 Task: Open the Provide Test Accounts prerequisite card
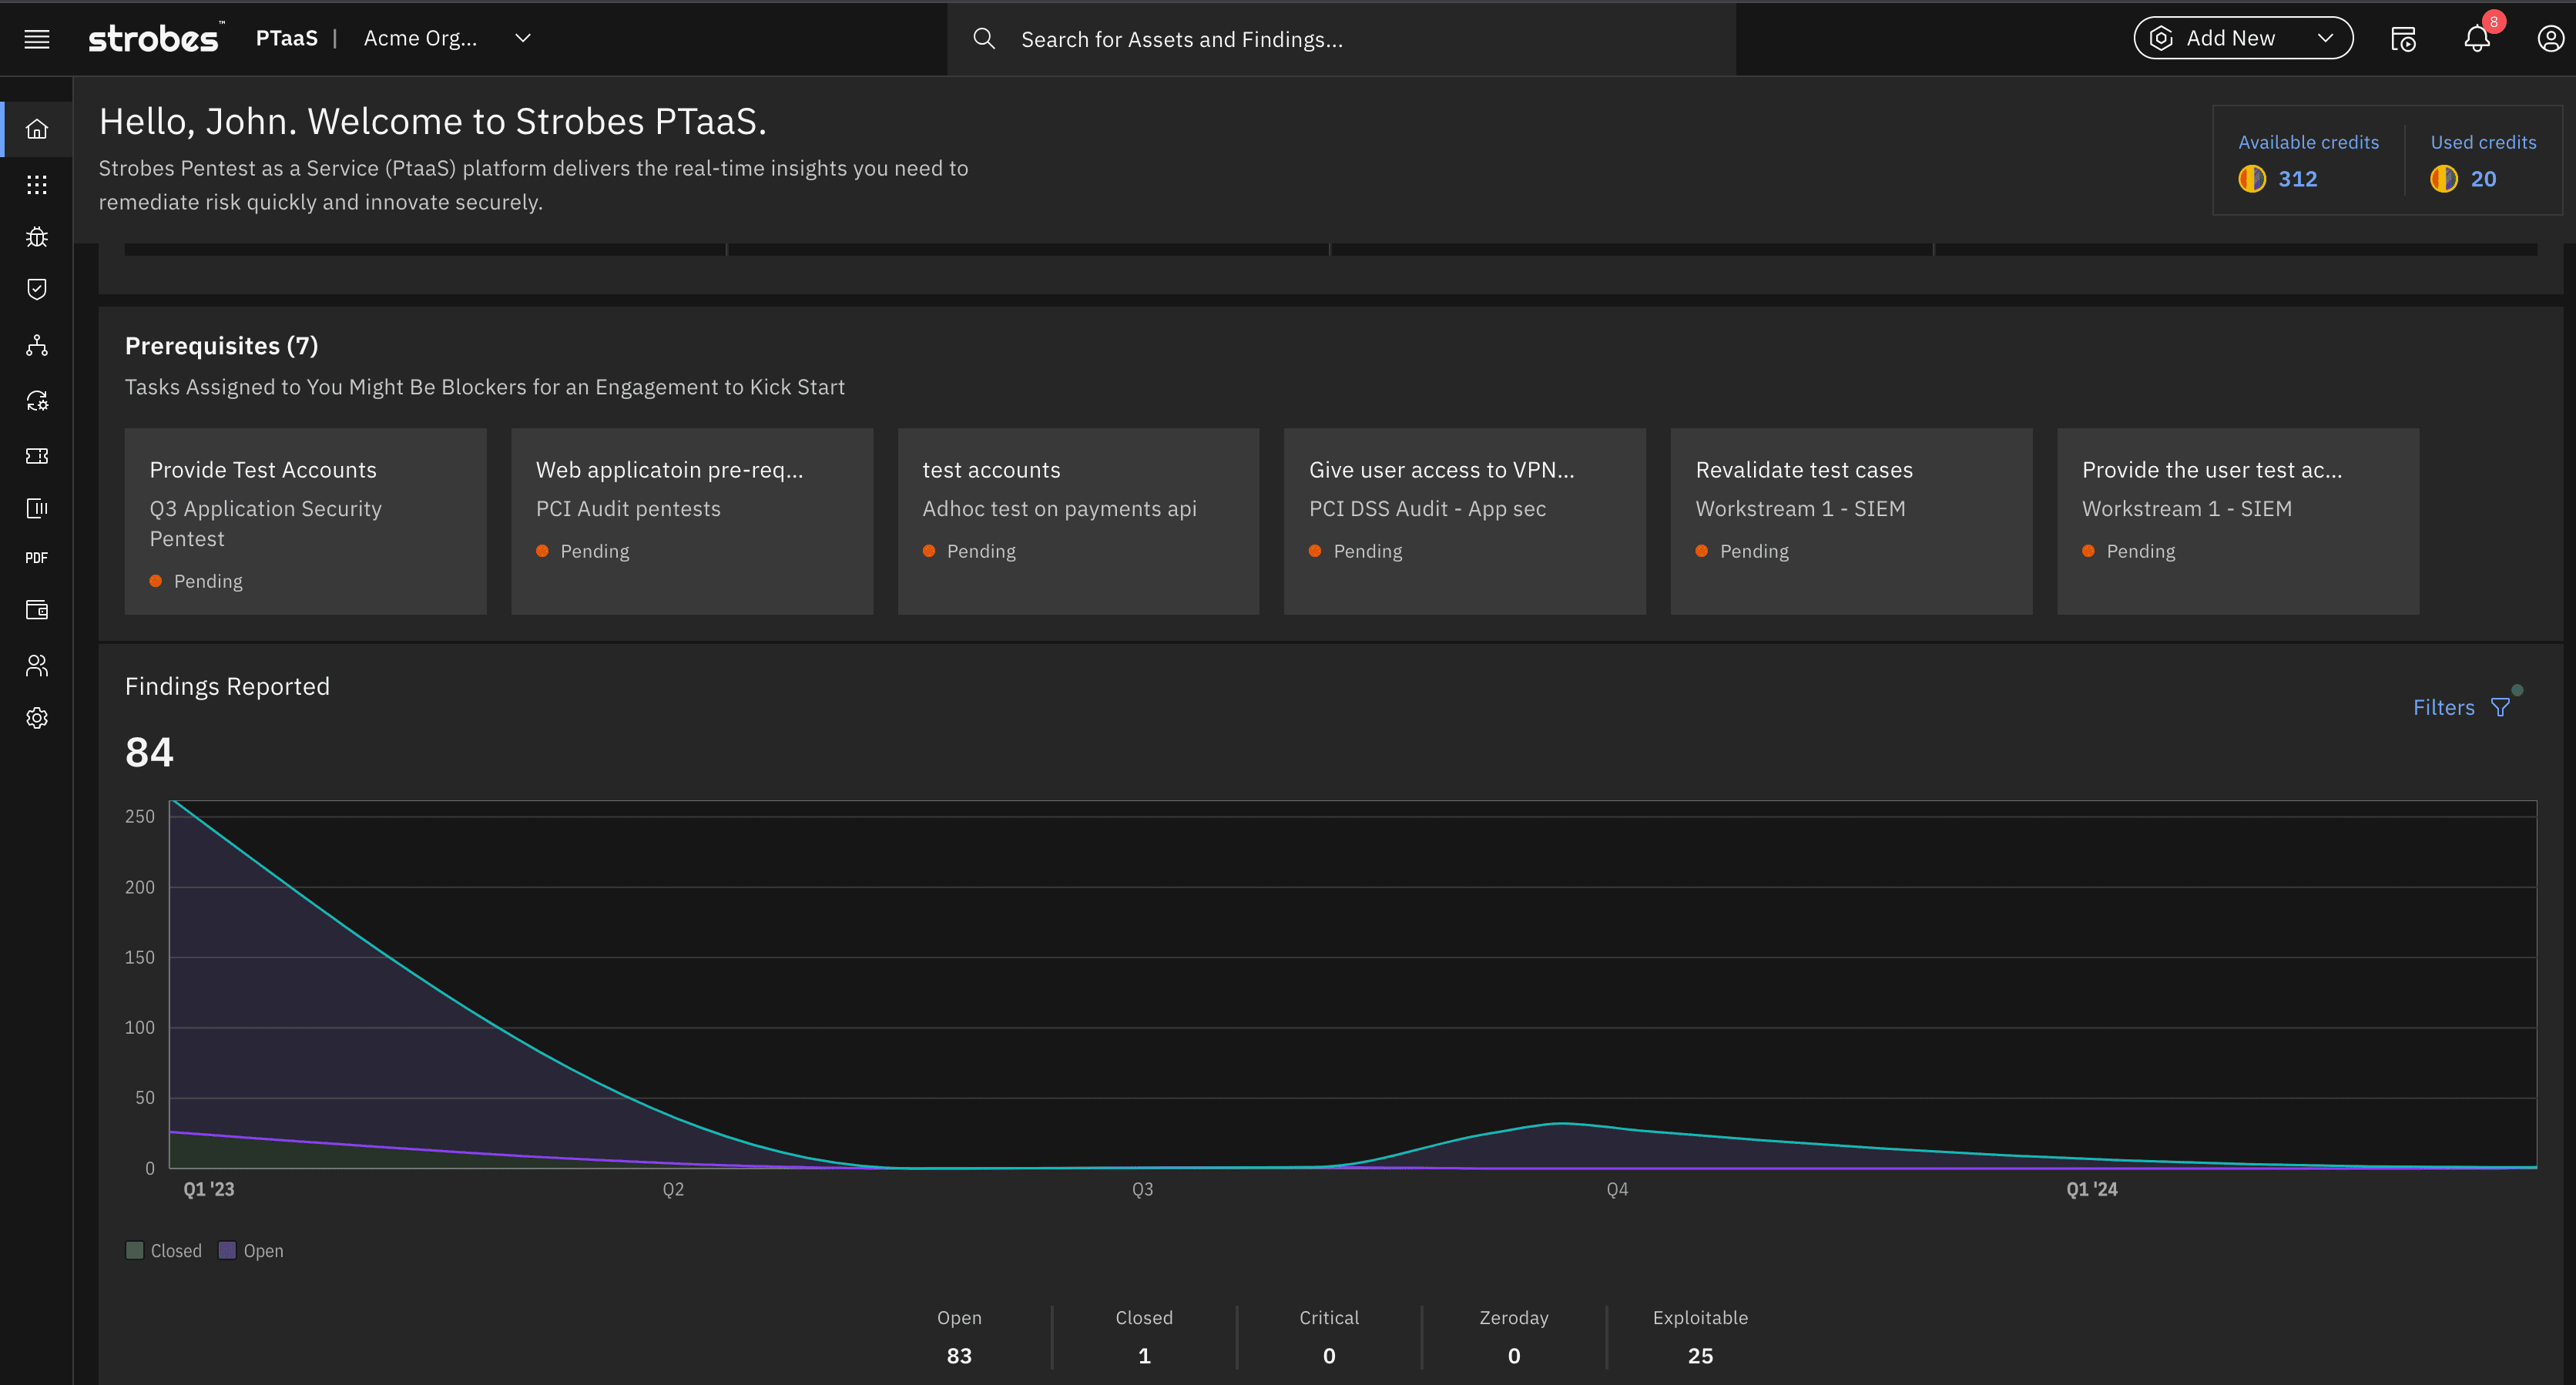pos(305,521)
